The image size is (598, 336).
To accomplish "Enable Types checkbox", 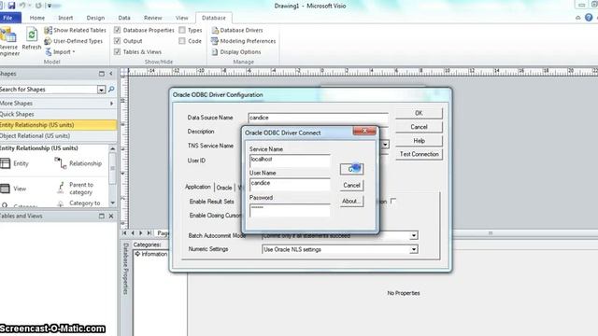I will (x=182, y=30).
